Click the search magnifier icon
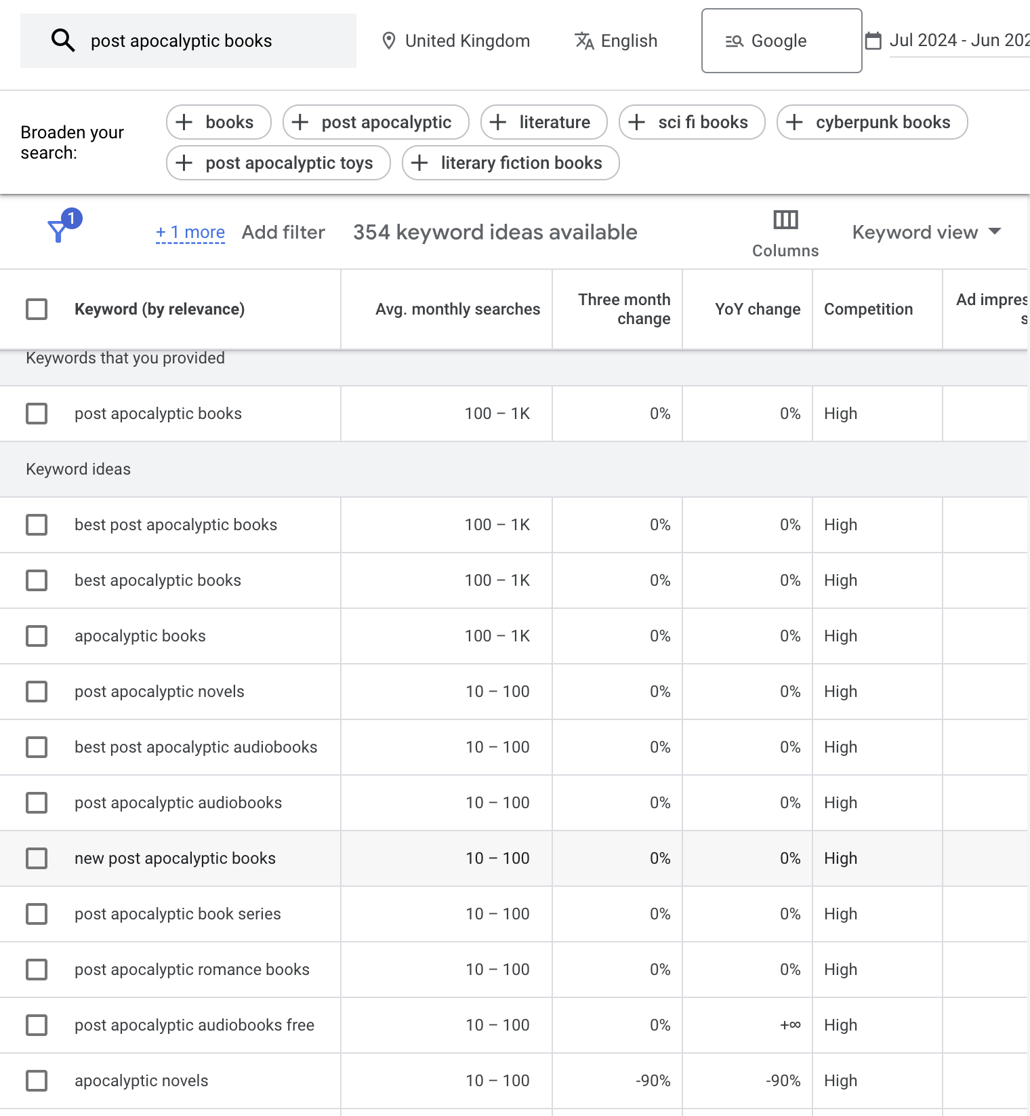The image size is (1030, 1116). (63, 41)
